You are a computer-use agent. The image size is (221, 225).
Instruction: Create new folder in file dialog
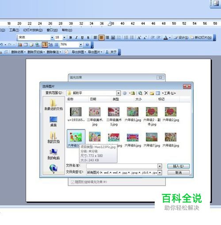click(x=152, y=93)
